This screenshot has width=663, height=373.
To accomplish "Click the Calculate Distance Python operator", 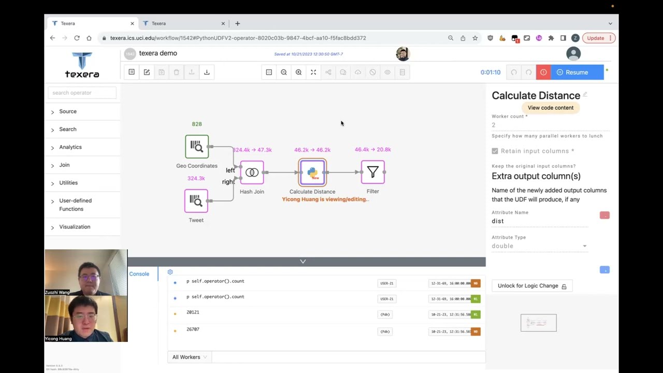I will [x=312, y=173].
